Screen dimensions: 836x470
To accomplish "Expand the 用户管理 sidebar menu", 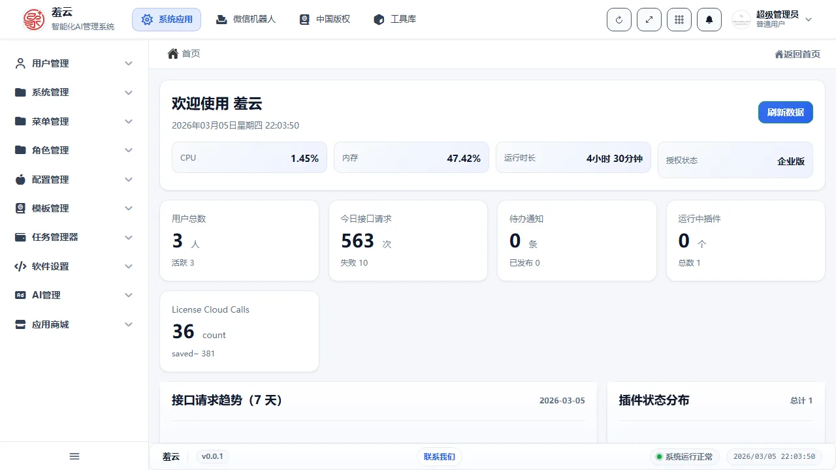I will coord(74,63).
